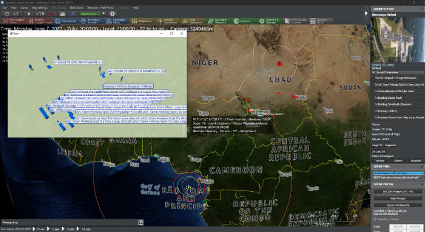
Task: Open Missions + Ref. Points menu
Action: [100, 8]
